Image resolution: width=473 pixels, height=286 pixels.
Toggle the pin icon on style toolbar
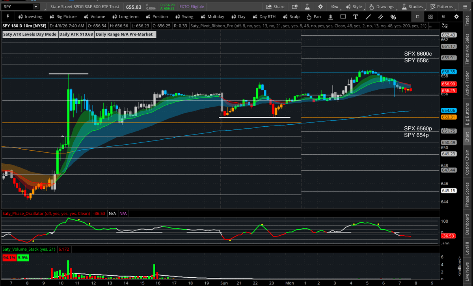pyautogui.click(x=8, y=17)
